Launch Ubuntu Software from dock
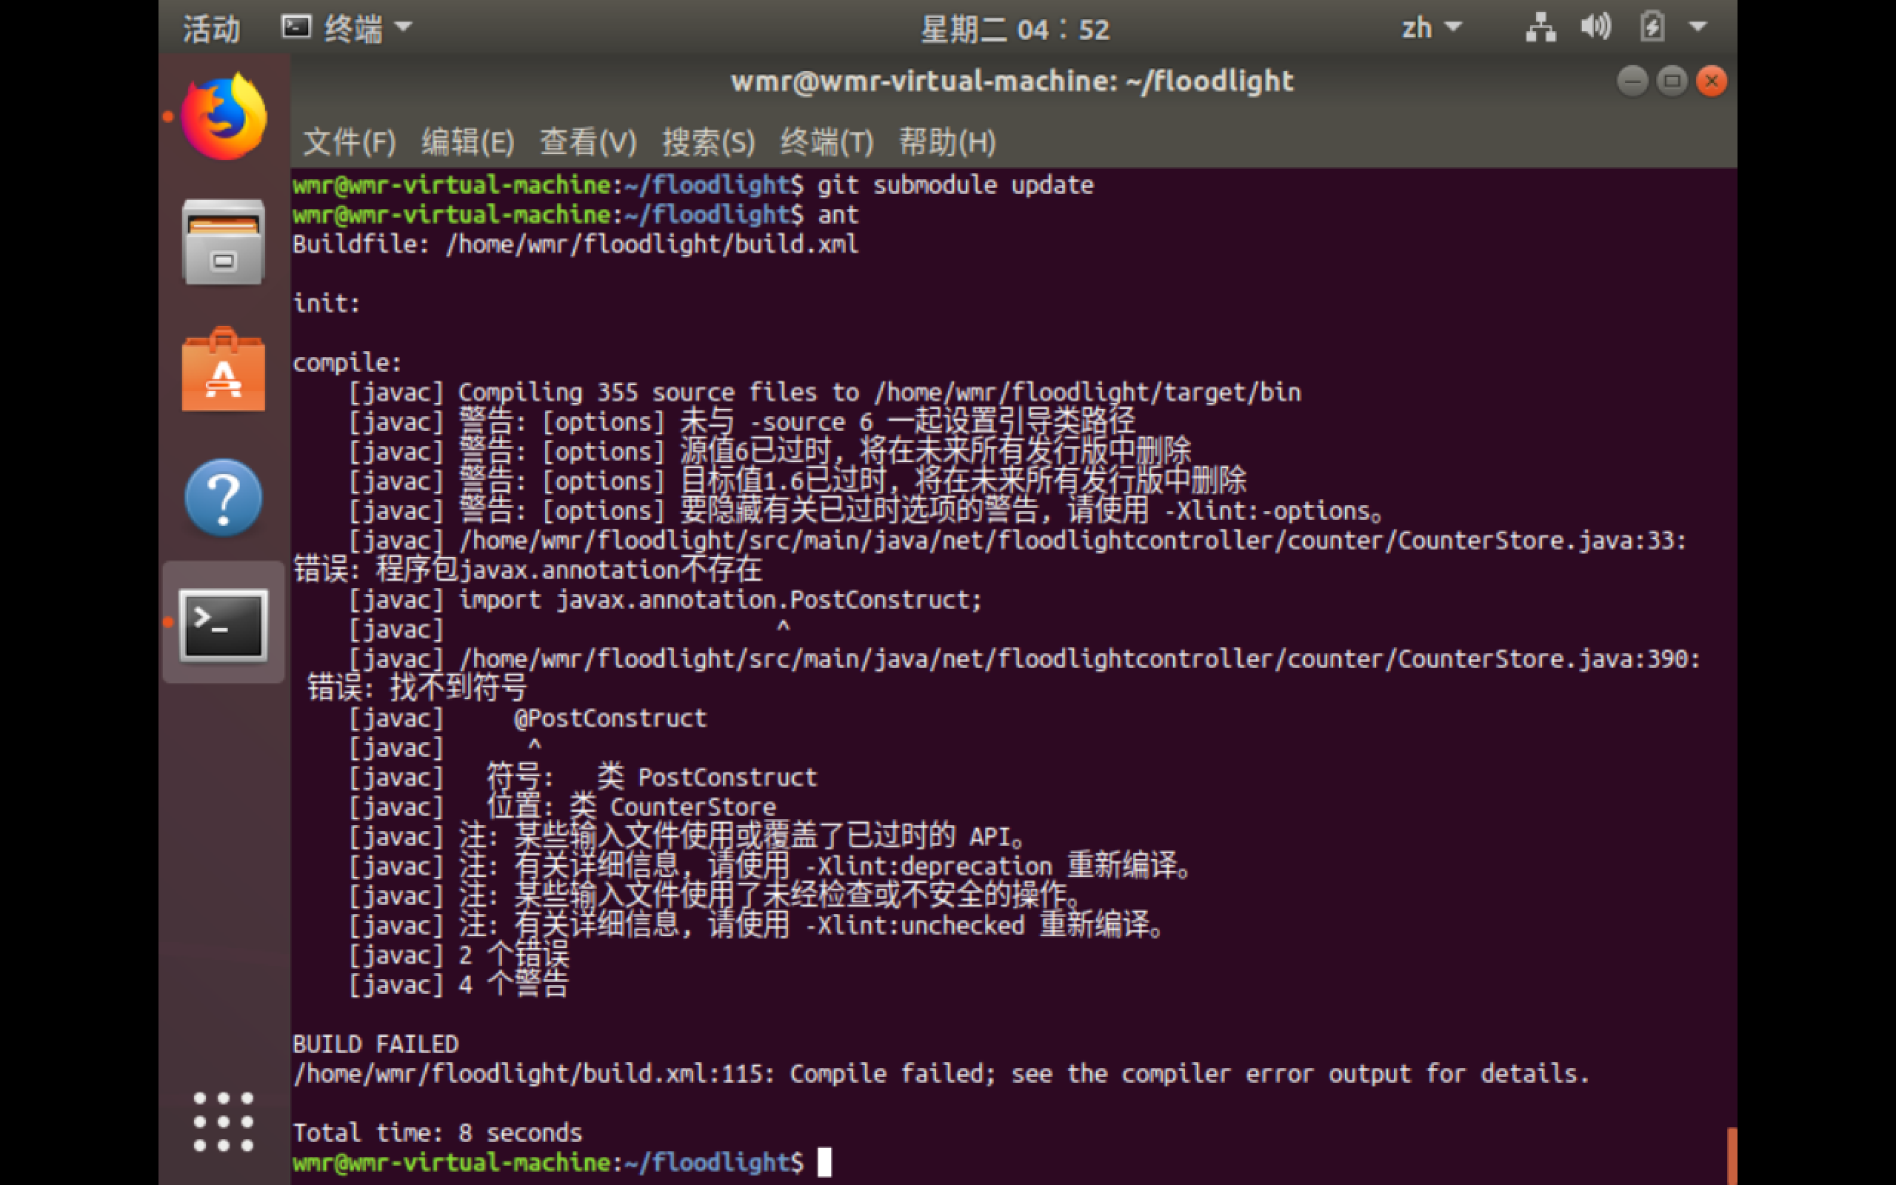1896x1185 pixels. pyautogui.click(x=224, y=369)
